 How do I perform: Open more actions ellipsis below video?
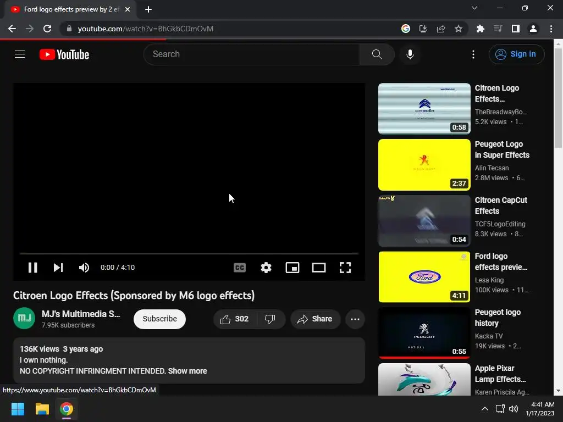point(355,319)
